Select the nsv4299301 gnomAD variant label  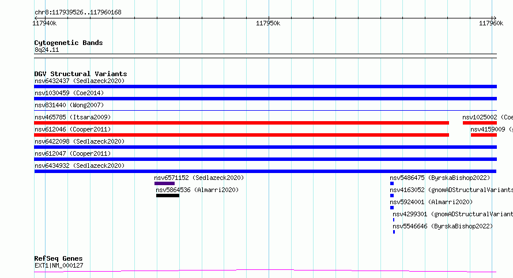pyautogui.click(x=453, y=214)
